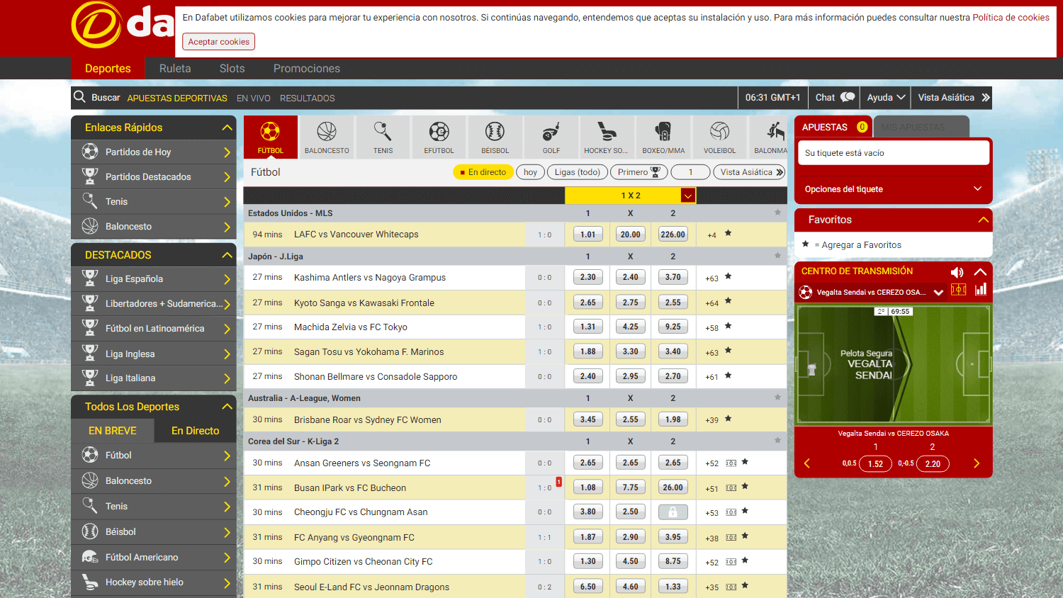The image size is (1063, 598).
Task: Open the Ayuda dropdown menu
Action: [886, 97]
